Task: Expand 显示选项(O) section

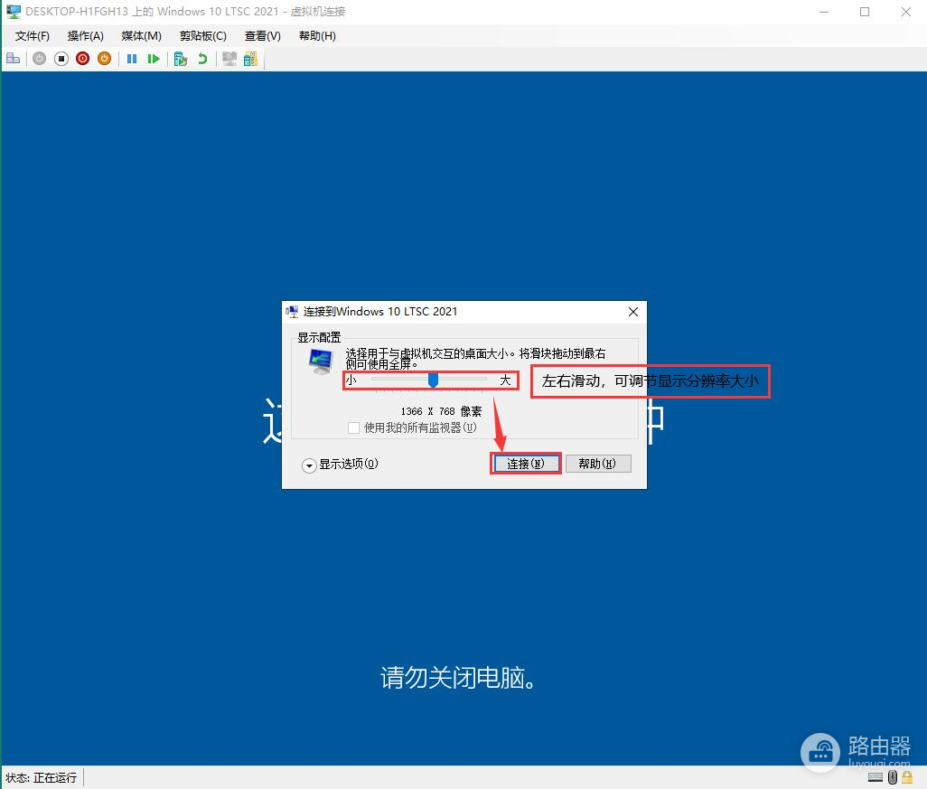Action: [309, 465]
